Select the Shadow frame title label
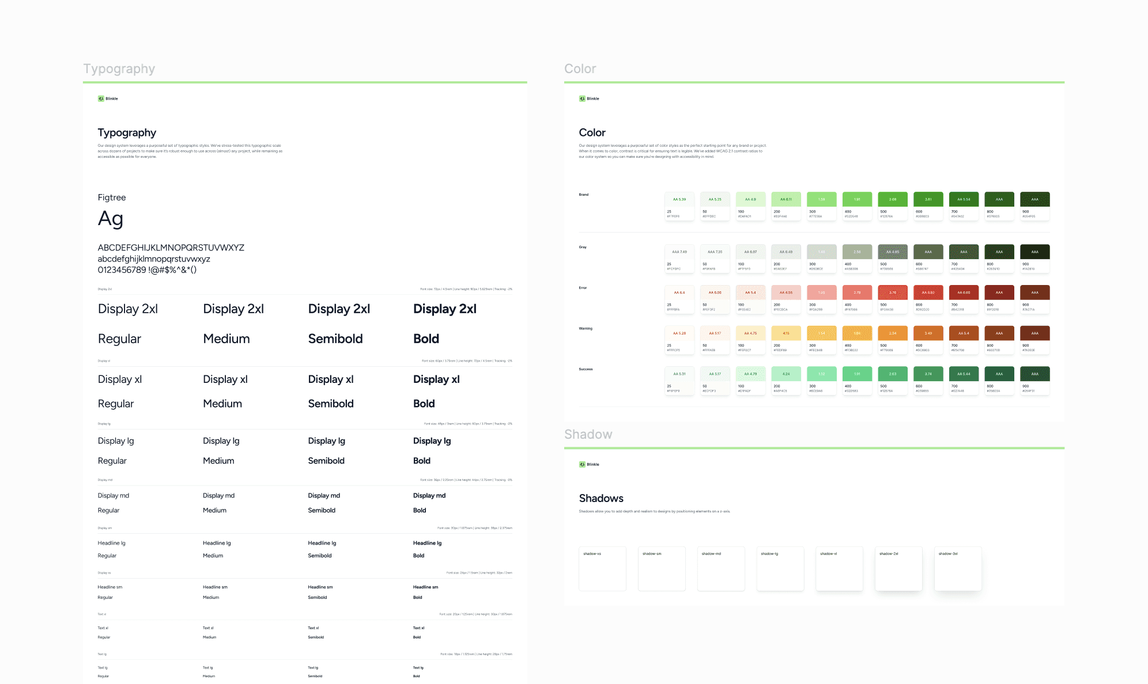The width and height of the screenshot is (1148, 684). (x=588, y=435)
